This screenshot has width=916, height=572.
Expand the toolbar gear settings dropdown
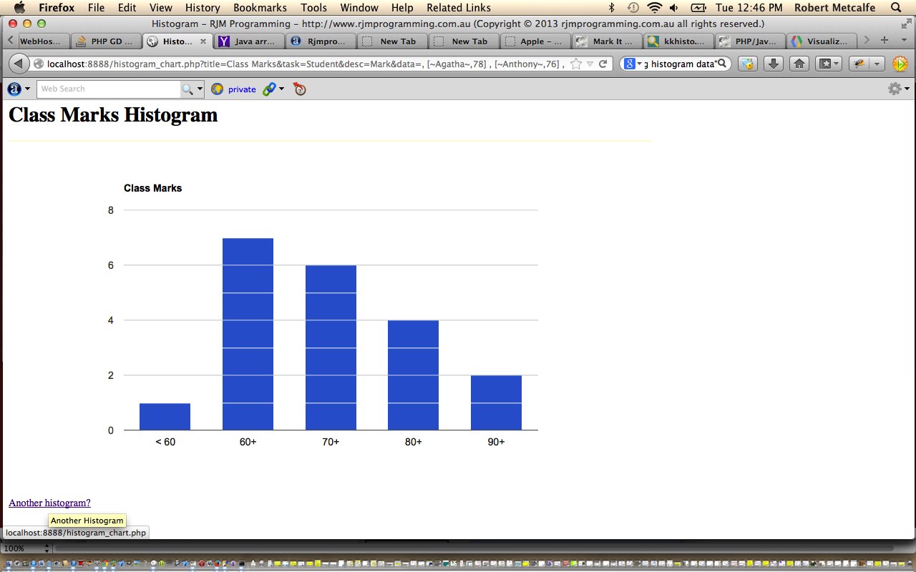pyautogui.click(x=898, y=89)
